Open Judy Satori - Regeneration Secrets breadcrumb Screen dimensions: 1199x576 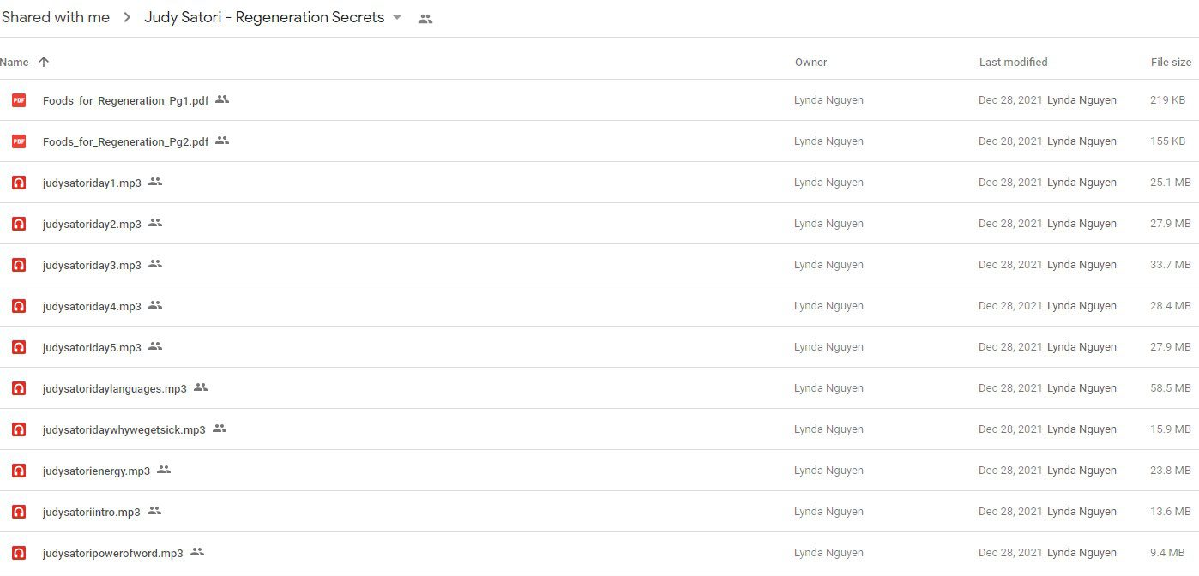point(264,18)
